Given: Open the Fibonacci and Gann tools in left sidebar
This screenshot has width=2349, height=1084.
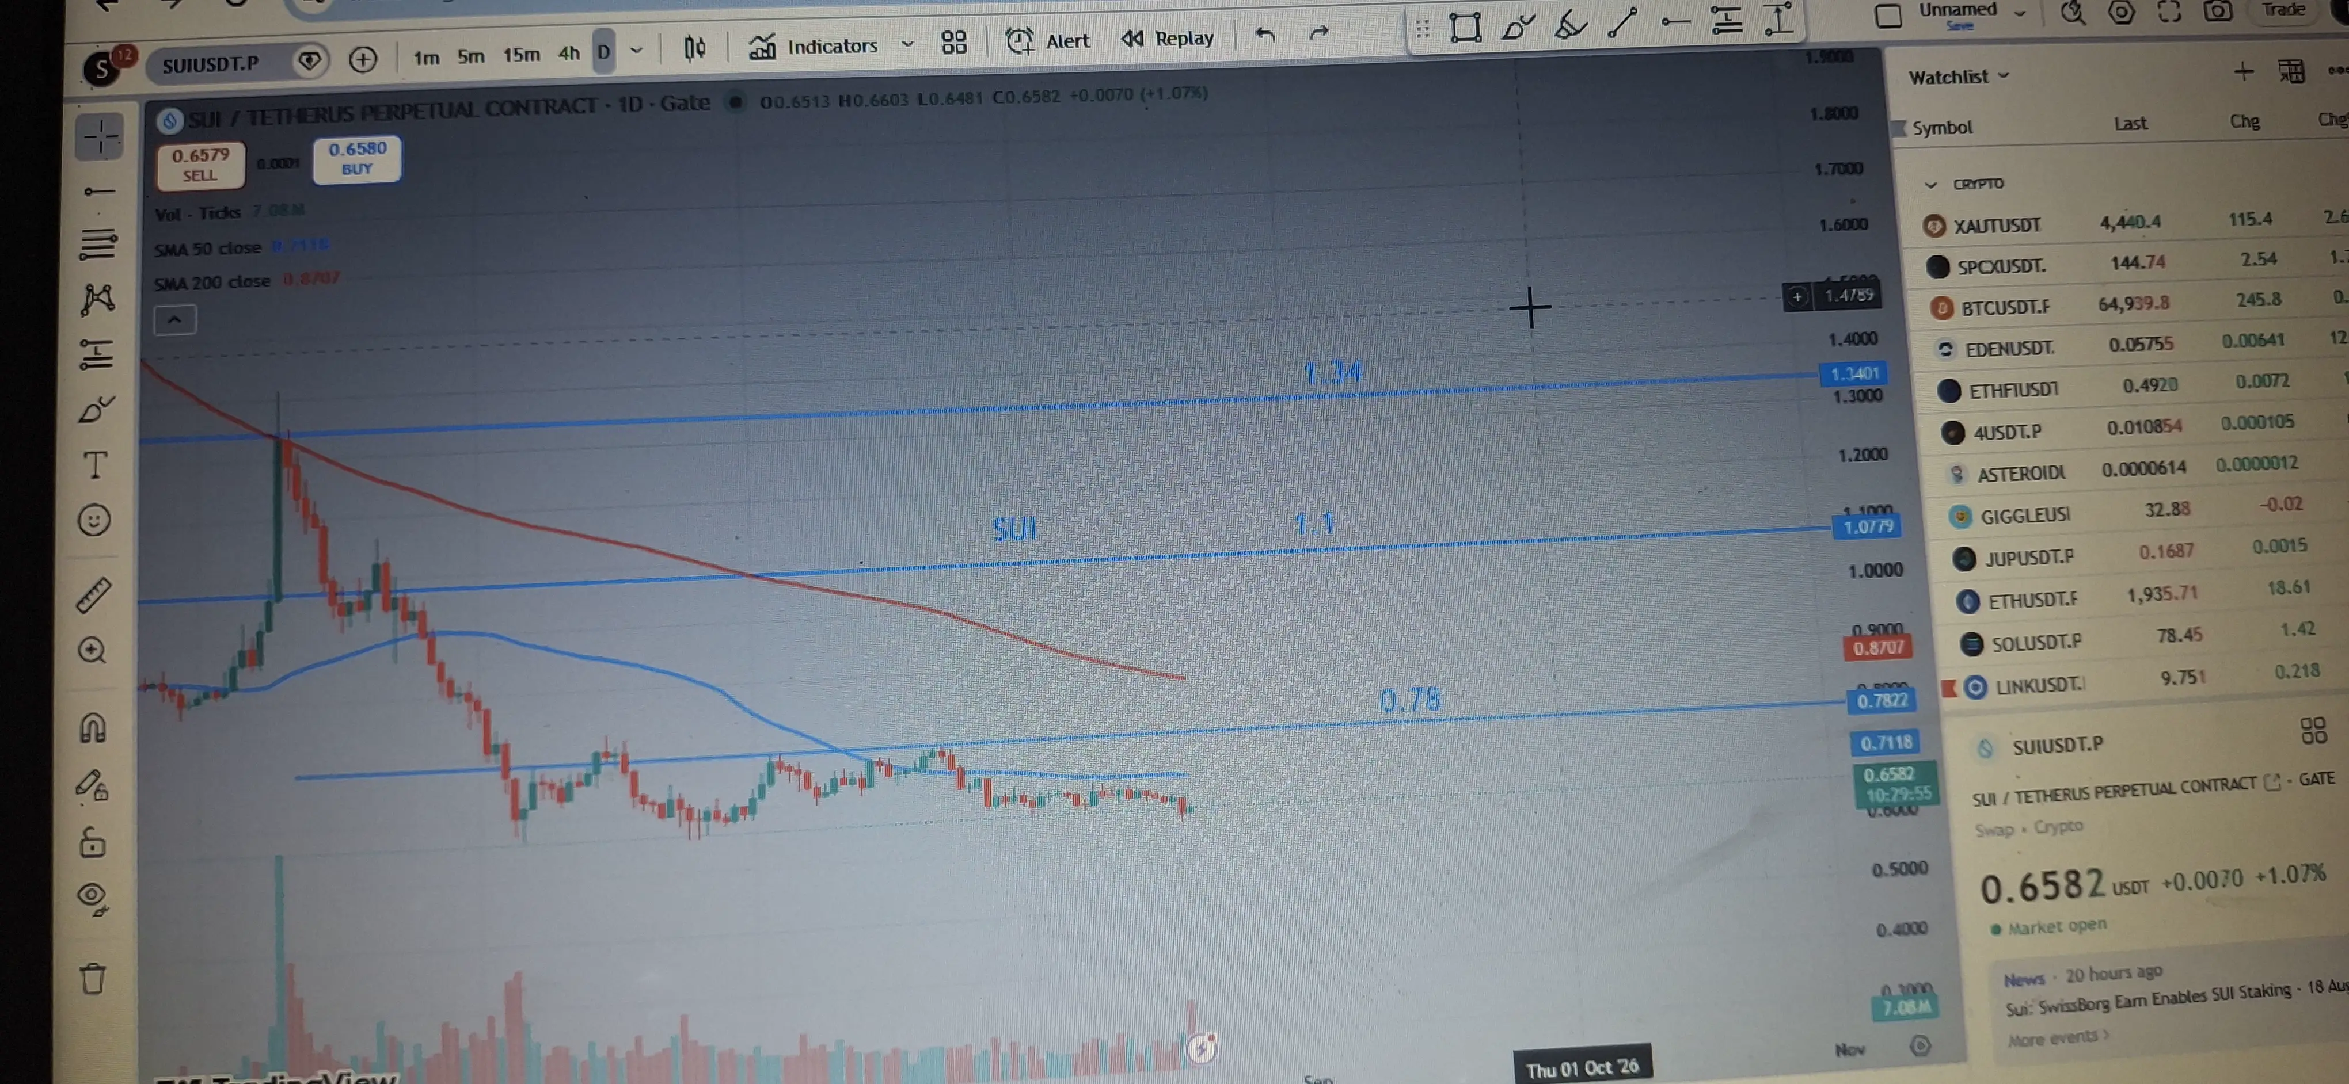Looking at the screenshot, I should [x=98, y=244].
